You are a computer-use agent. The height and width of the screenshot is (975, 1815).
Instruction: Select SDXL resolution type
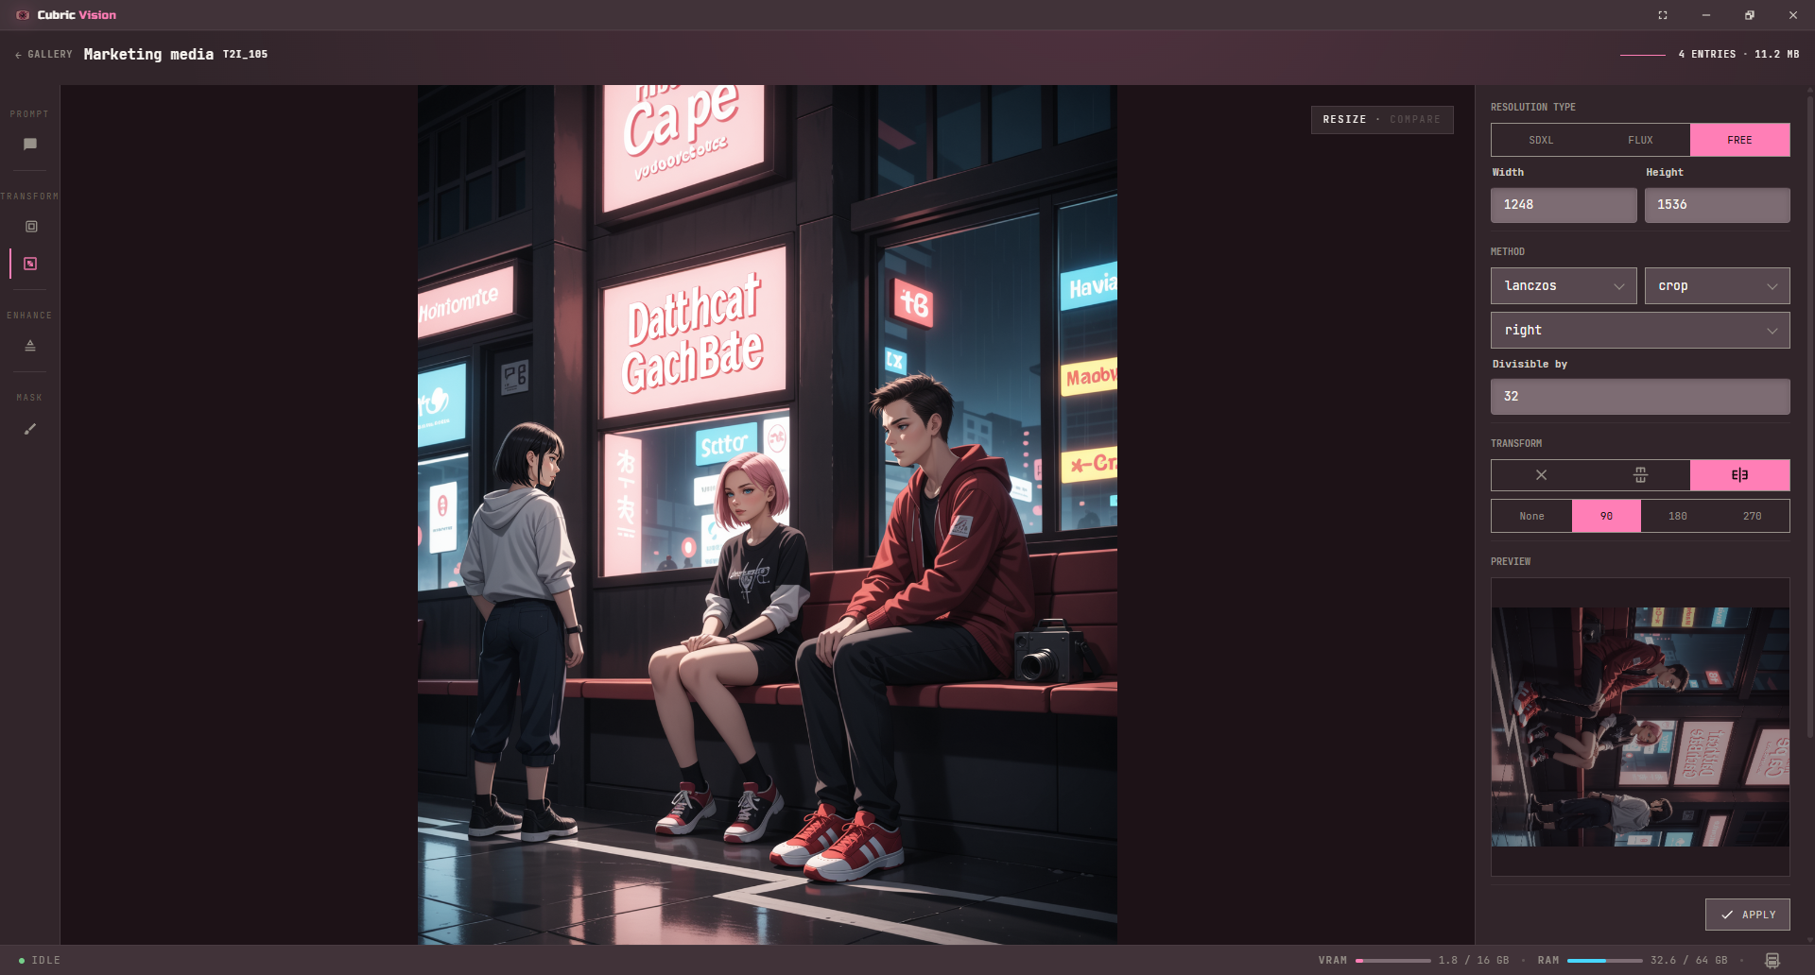click(x=1541, y=140)
